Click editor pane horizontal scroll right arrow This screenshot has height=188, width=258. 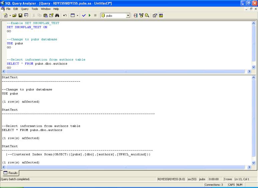tap(249, 71)
